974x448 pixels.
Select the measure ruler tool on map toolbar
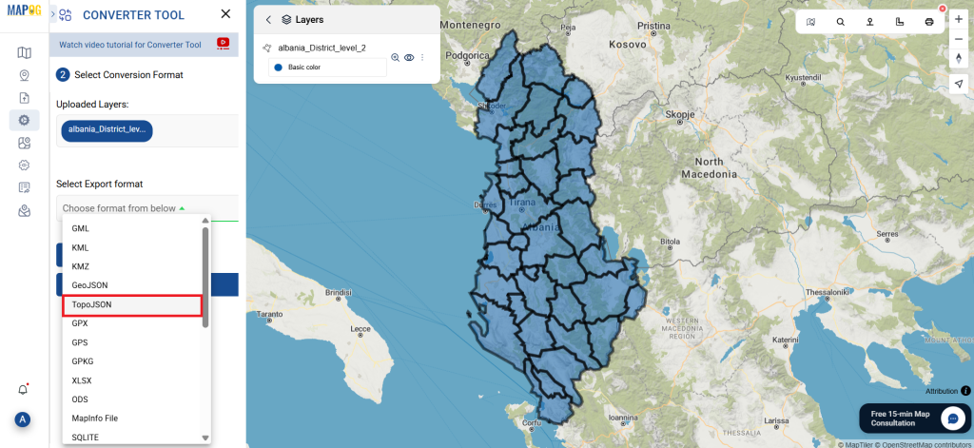[900, 22]
